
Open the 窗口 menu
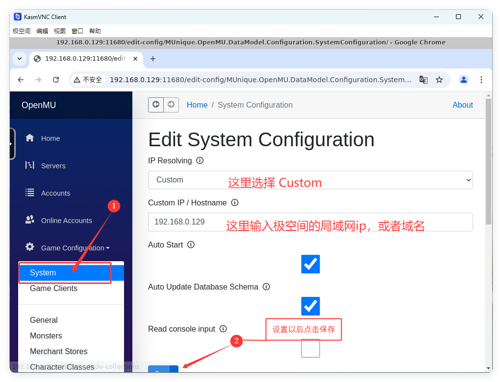(77, 31)
